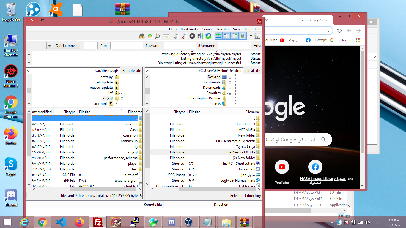
Task: Focus the Port input field
Action: pos(91,46)
